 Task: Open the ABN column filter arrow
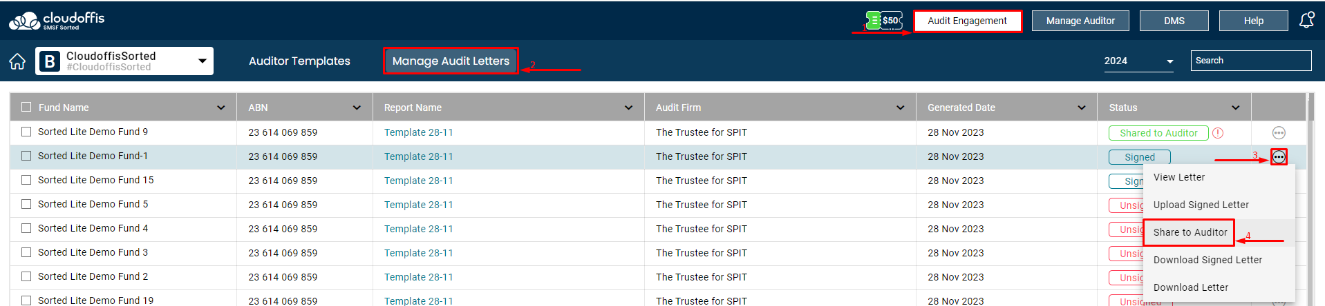pos(357,108)
